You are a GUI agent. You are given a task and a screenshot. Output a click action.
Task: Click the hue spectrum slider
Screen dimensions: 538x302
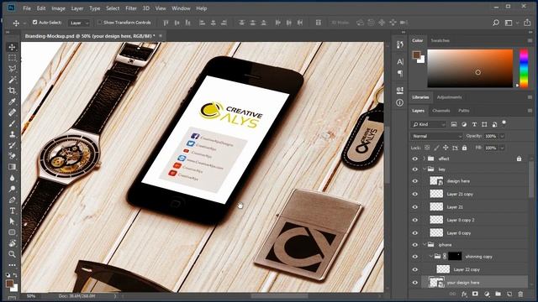pyautogui.click(x=524, y=68)
